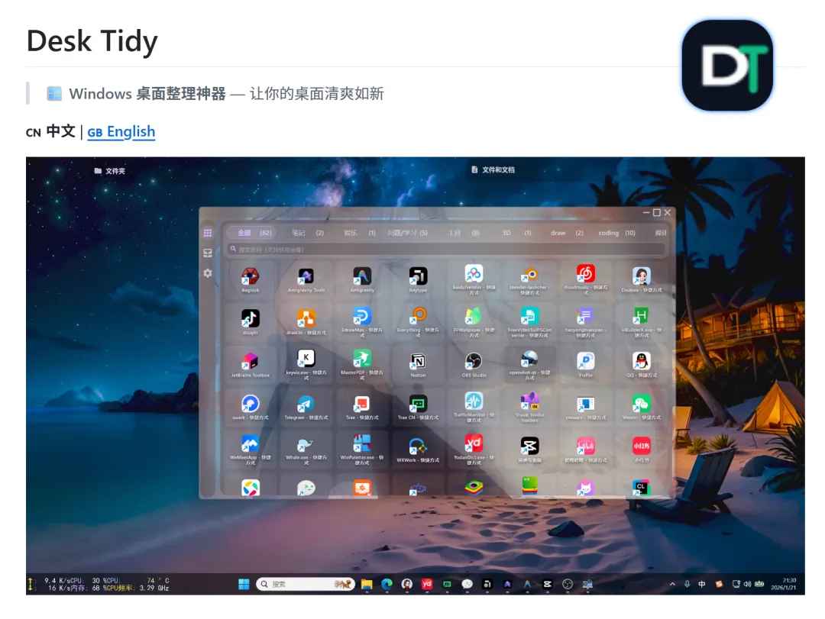
Task: Open the quark browser shortcut
Action: coord(250,404)
